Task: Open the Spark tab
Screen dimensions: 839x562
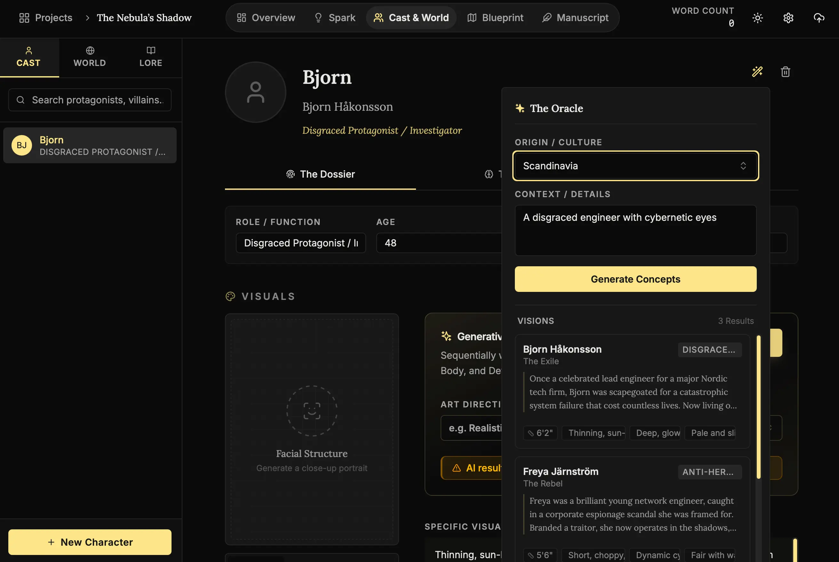Action: point(335,18)
